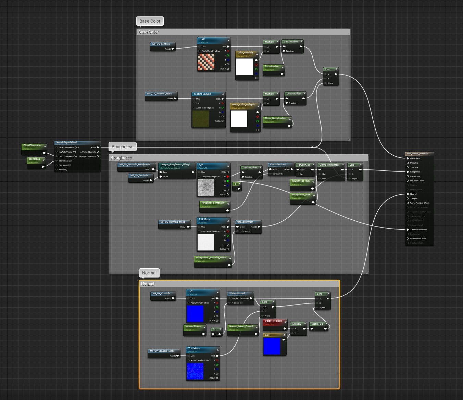
Task: Click the green G output pin of T_R
Action: tap(228, 181)
